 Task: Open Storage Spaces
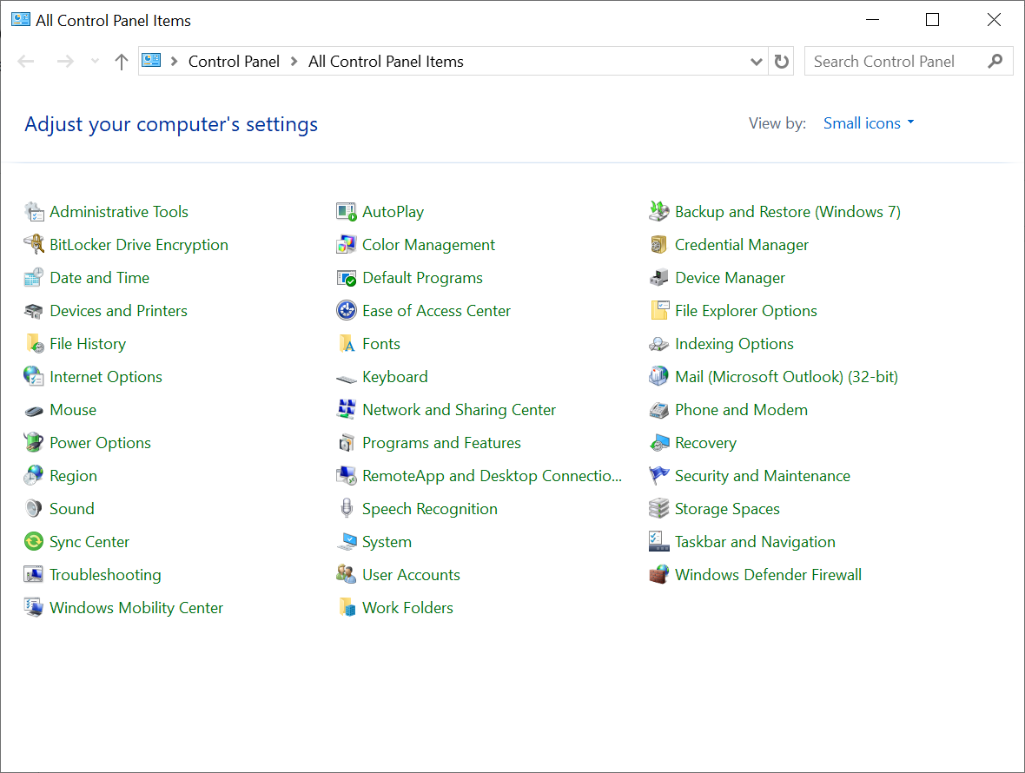[726, 508]
